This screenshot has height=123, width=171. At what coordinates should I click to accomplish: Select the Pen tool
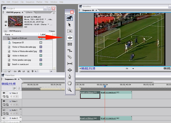[70, 77]
